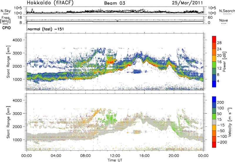Click the '04:00' time tick label
Screen dimensions: 235x162
56,156
